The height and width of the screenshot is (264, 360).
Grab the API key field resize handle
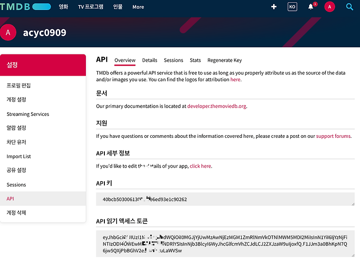(353, 204)
